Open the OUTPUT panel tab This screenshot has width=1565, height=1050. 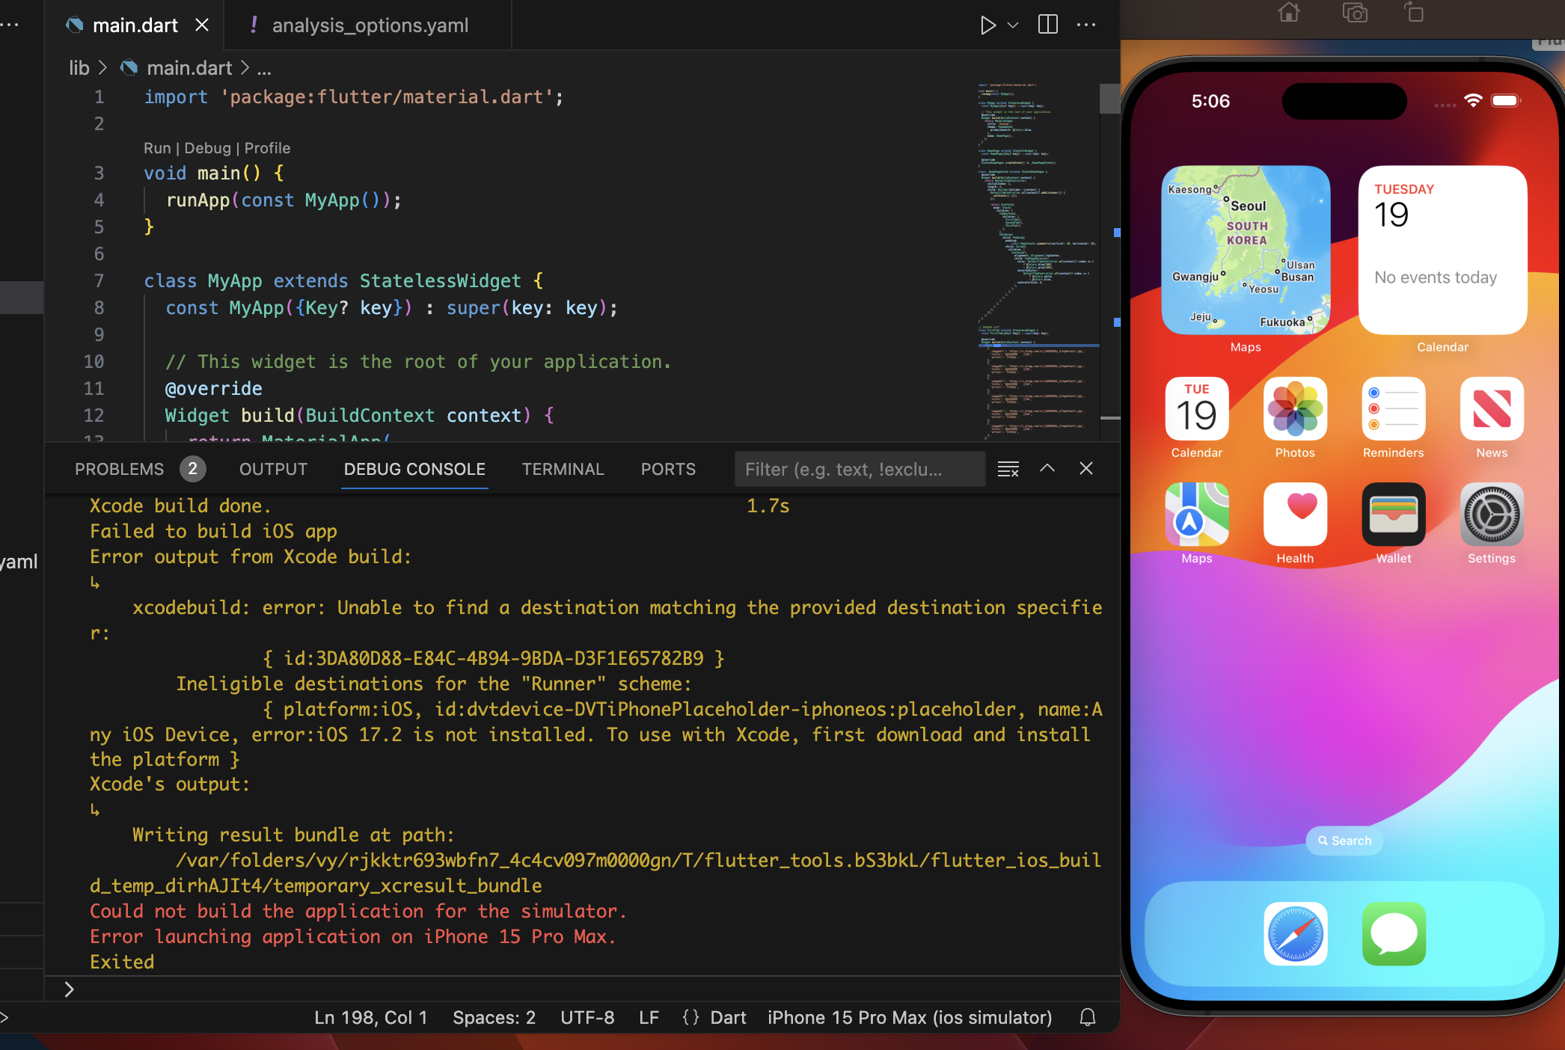pyautogui.click(x=273, y=469)
